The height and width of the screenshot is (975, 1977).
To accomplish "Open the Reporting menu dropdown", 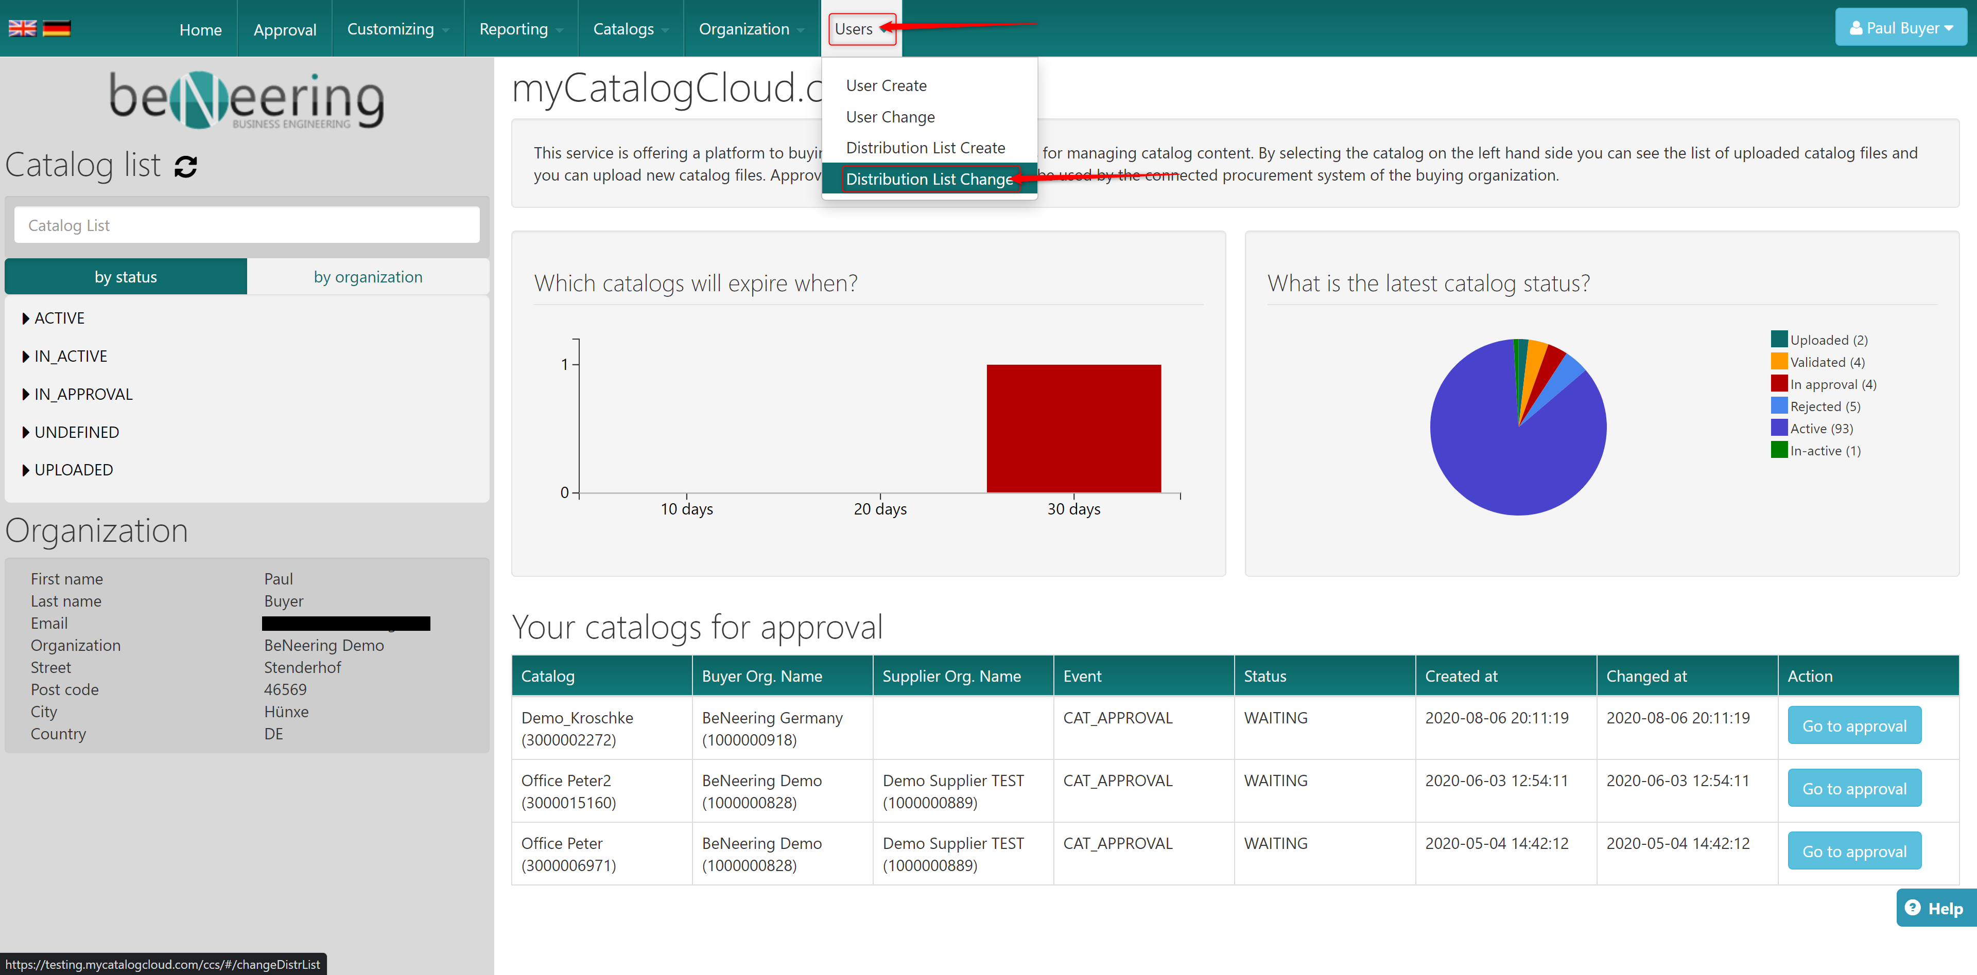I will coord(521,29).
